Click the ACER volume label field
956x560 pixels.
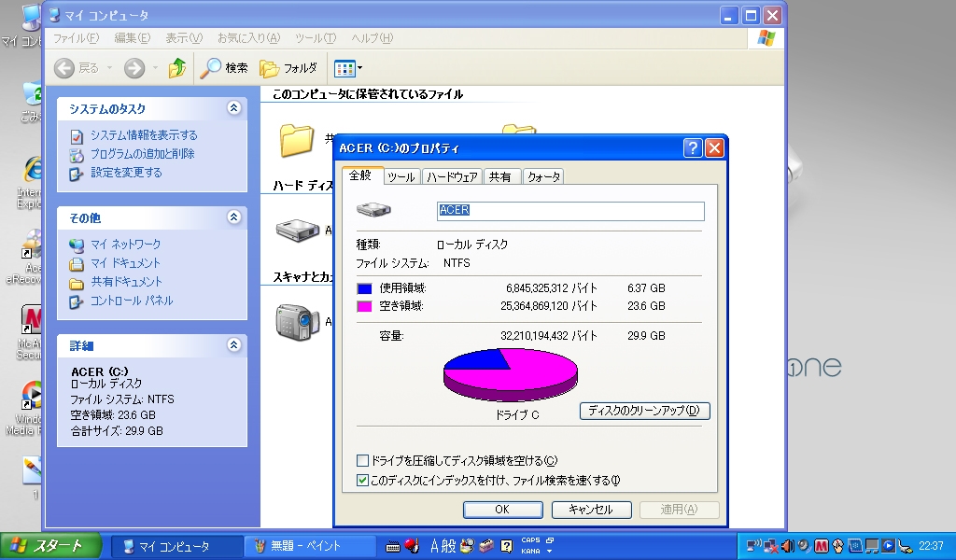tap(570, 211)
